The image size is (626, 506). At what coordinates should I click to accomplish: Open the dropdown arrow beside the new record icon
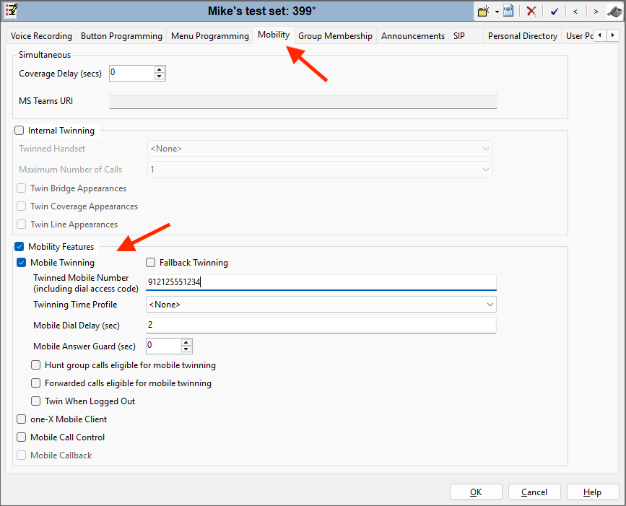[x=497, y=12]
